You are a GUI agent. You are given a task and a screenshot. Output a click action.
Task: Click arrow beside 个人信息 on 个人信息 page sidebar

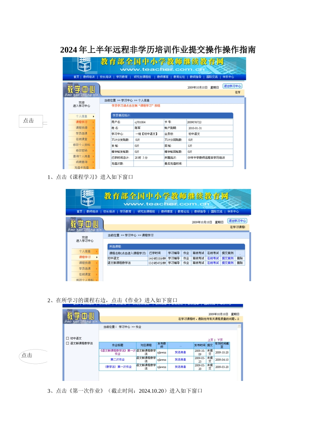(94, 116)
